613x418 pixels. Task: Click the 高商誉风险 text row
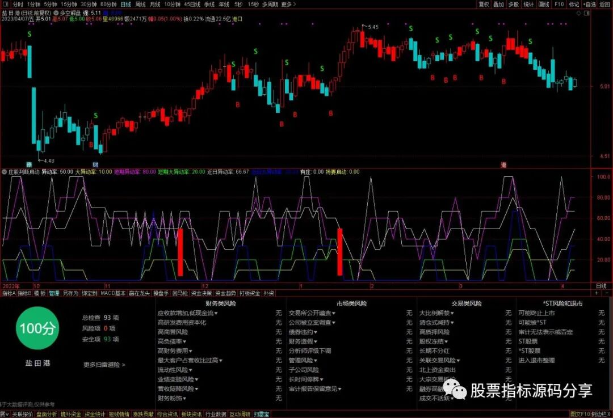pyautogui.click(x=173, y=332)
